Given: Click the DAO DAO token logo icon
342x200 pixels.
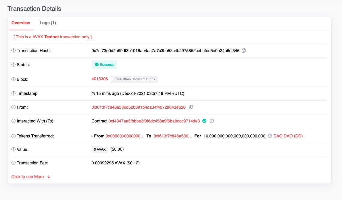Looking at the screenshot, I should pos(270,136).
